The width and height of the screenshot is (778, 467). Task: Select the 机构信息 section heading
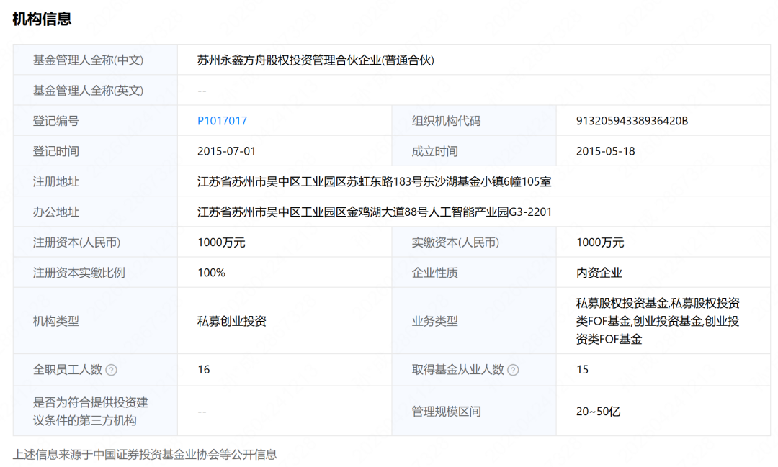42,19
